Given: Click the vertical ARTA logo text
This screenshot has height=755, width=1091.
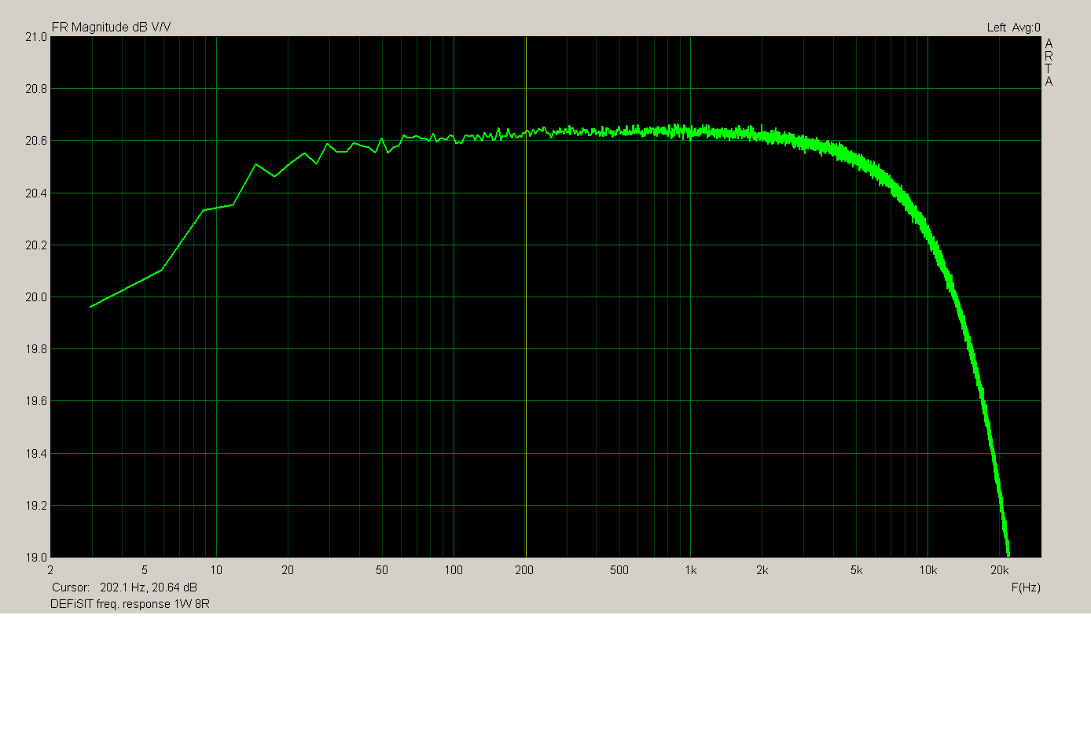Looking at the screenshot, I should point(1049,62).
